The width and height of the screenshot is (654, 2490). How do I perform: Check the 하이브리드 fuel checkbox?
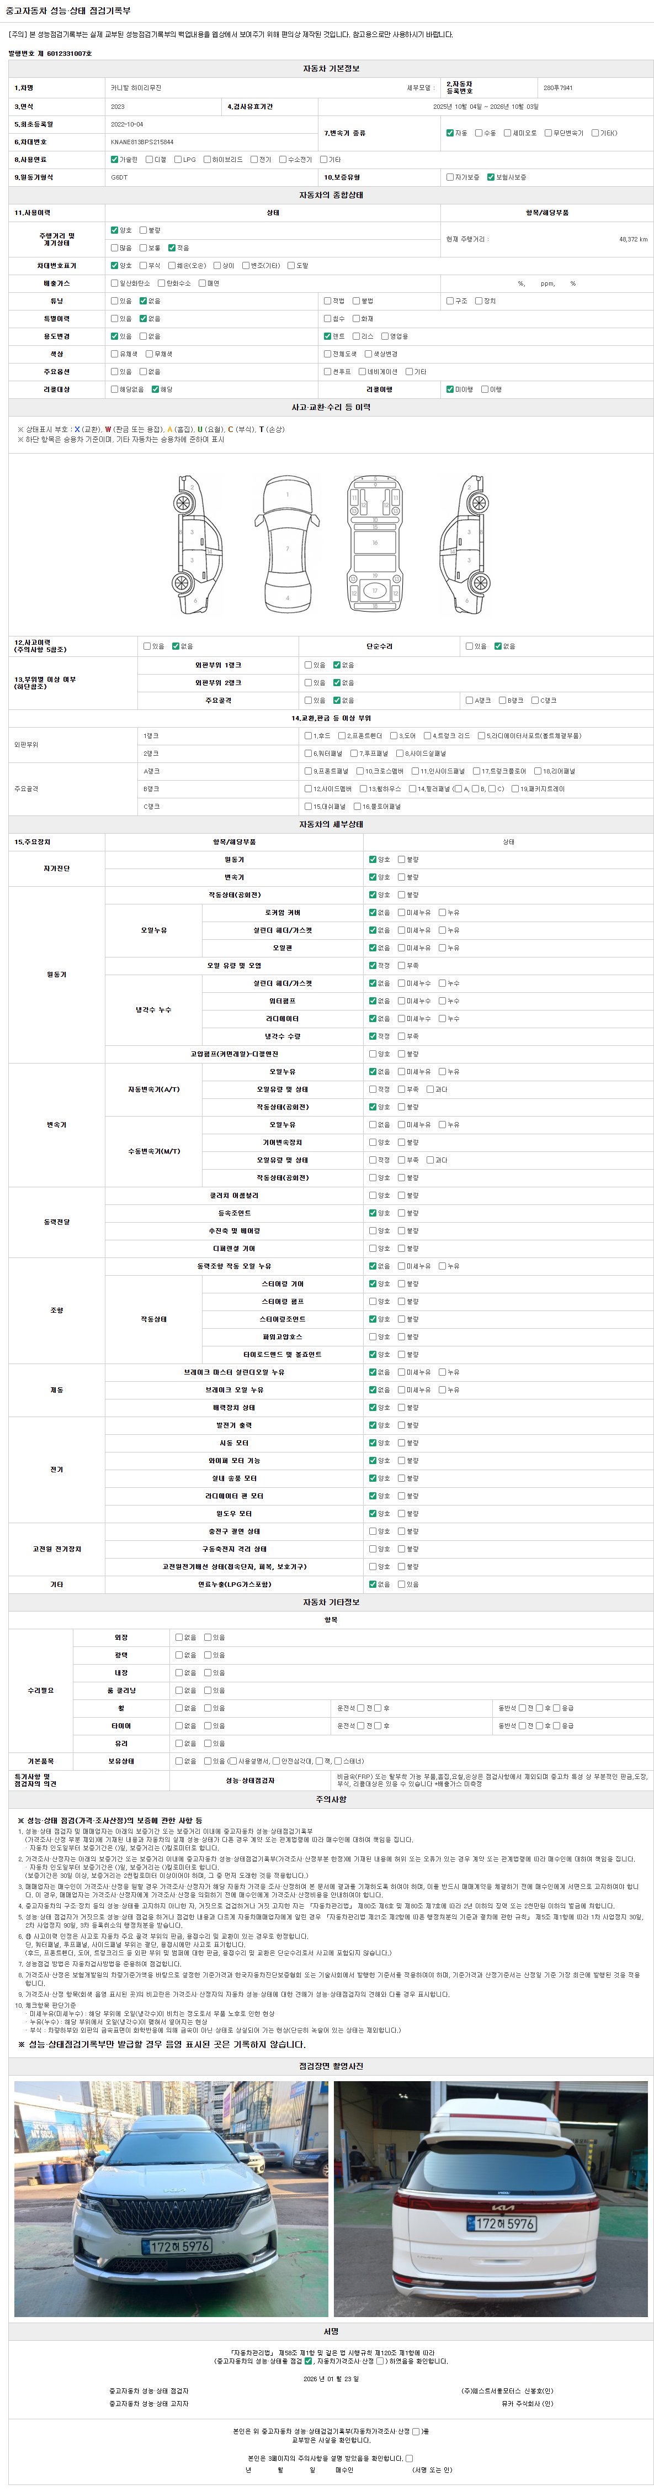point(207,160)
